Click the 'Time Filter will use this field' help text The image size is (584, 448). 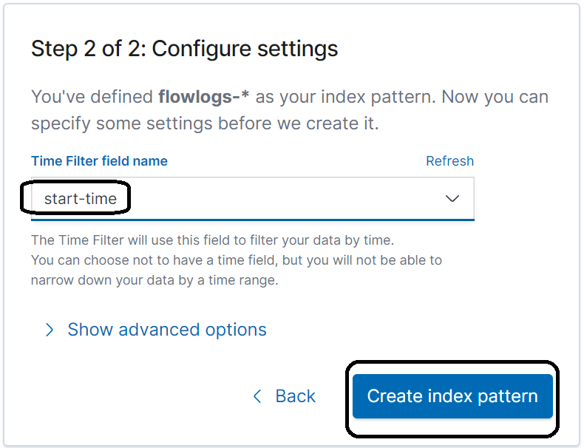[213, 240]
